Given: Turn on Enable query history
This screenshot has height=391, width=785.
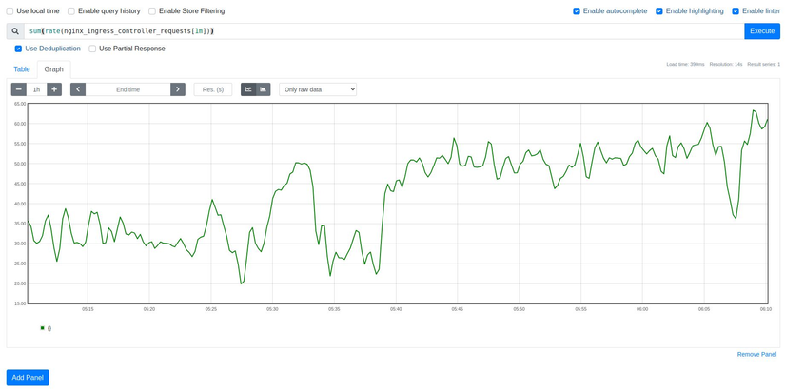Looking at the screenshot, I should [71, 11].
